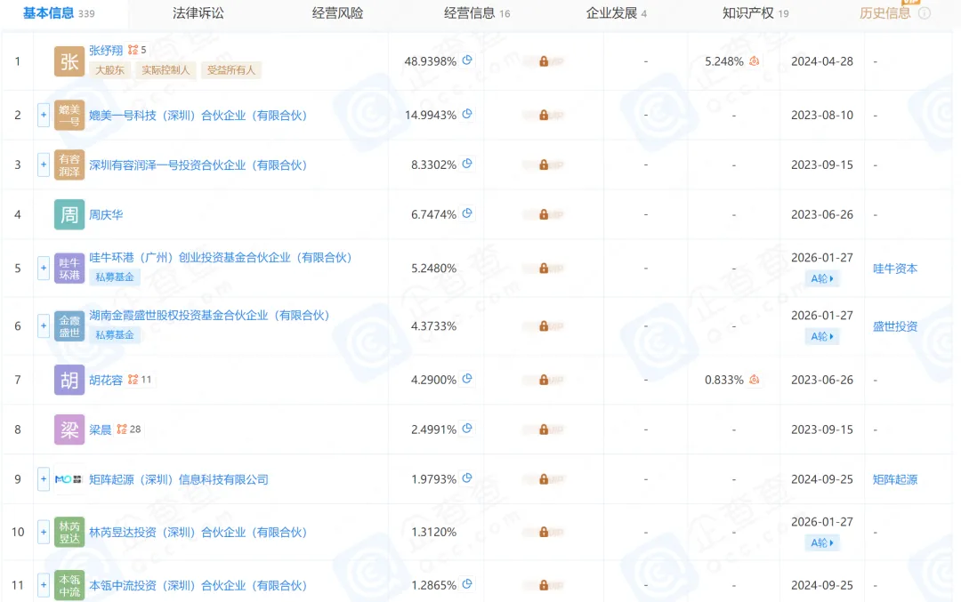Image resolution: width=961 pixels, height=602 pixels.
Task: Open 张纾翔 shareholder profile link
Action: pyautogui.click(x=105, y=50)
